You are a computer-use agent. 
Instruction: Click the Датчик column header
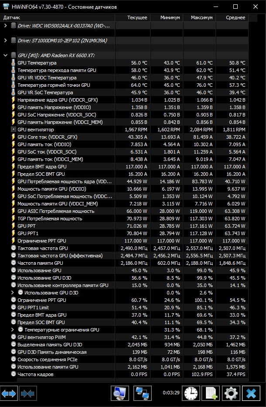click(x=58, y=17)
